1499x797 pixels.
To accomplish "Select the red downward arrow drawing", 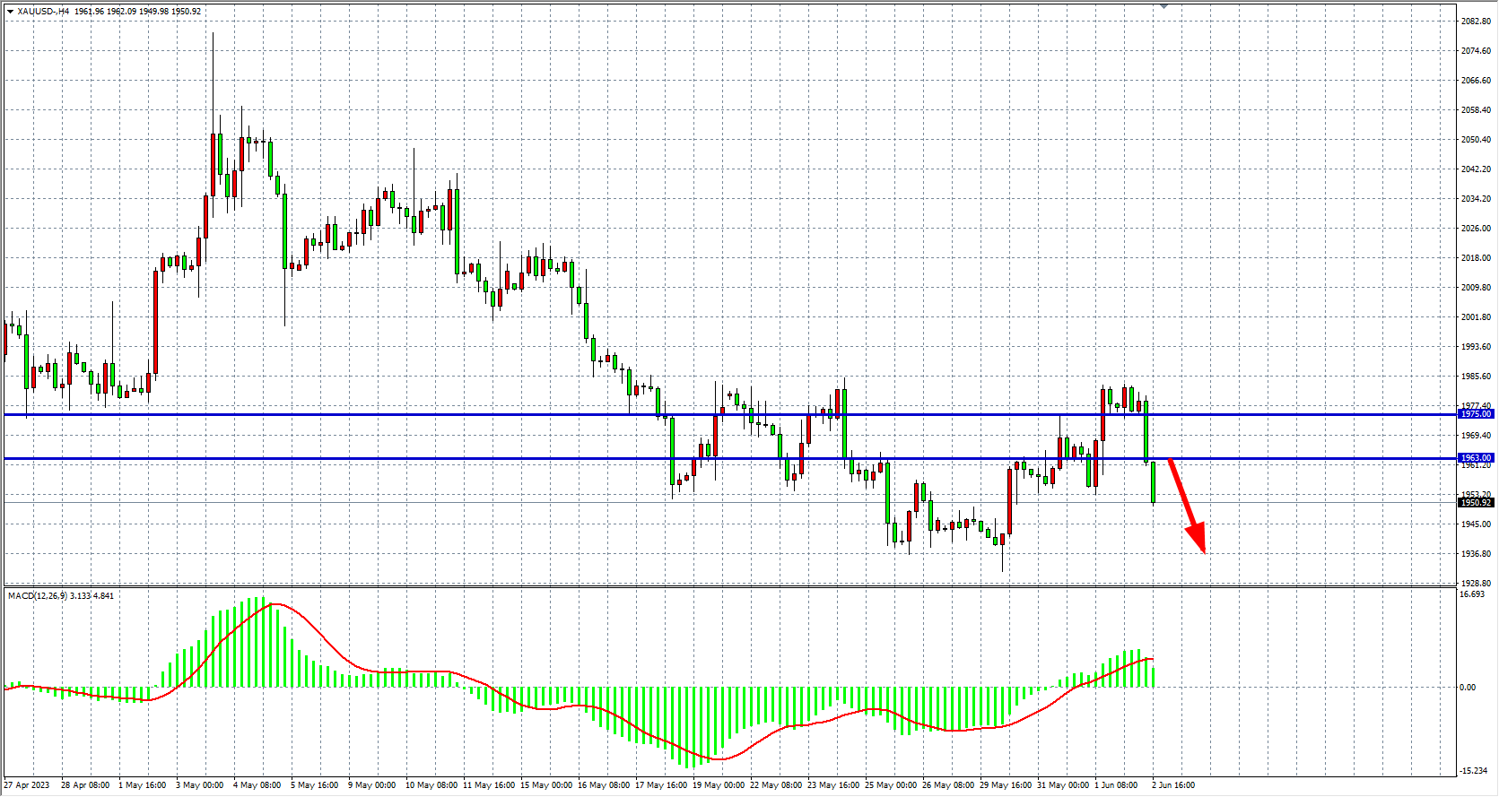I will pos(1188,507).
